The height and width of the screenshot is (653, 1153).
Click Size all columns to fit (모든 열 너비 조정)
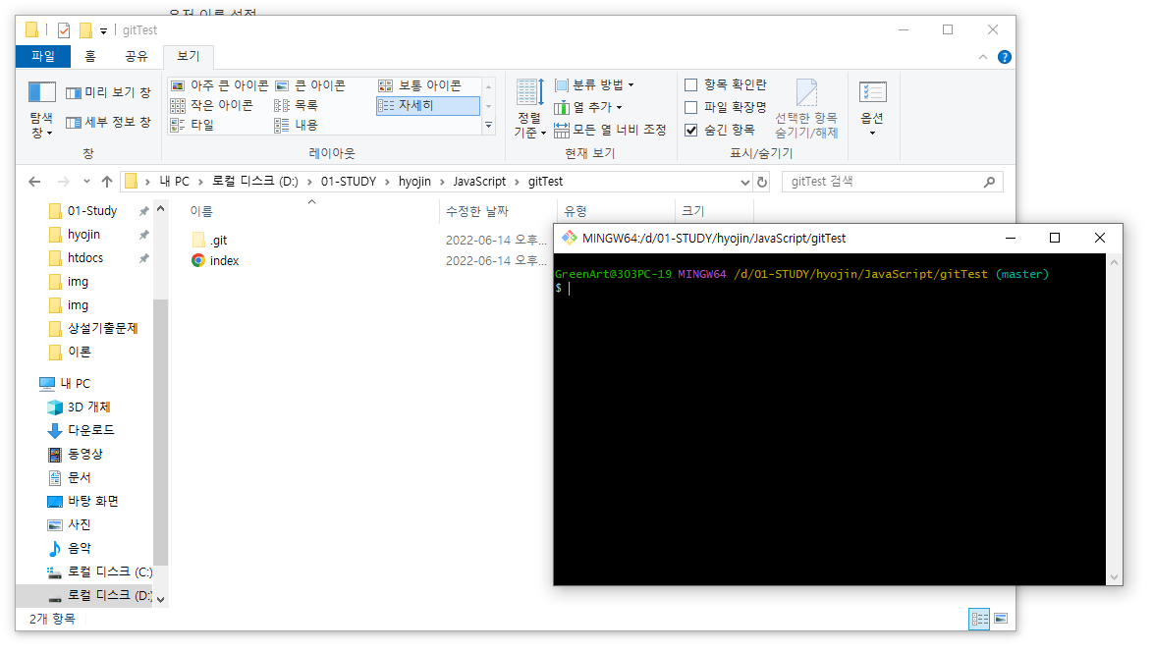(610, 131)
